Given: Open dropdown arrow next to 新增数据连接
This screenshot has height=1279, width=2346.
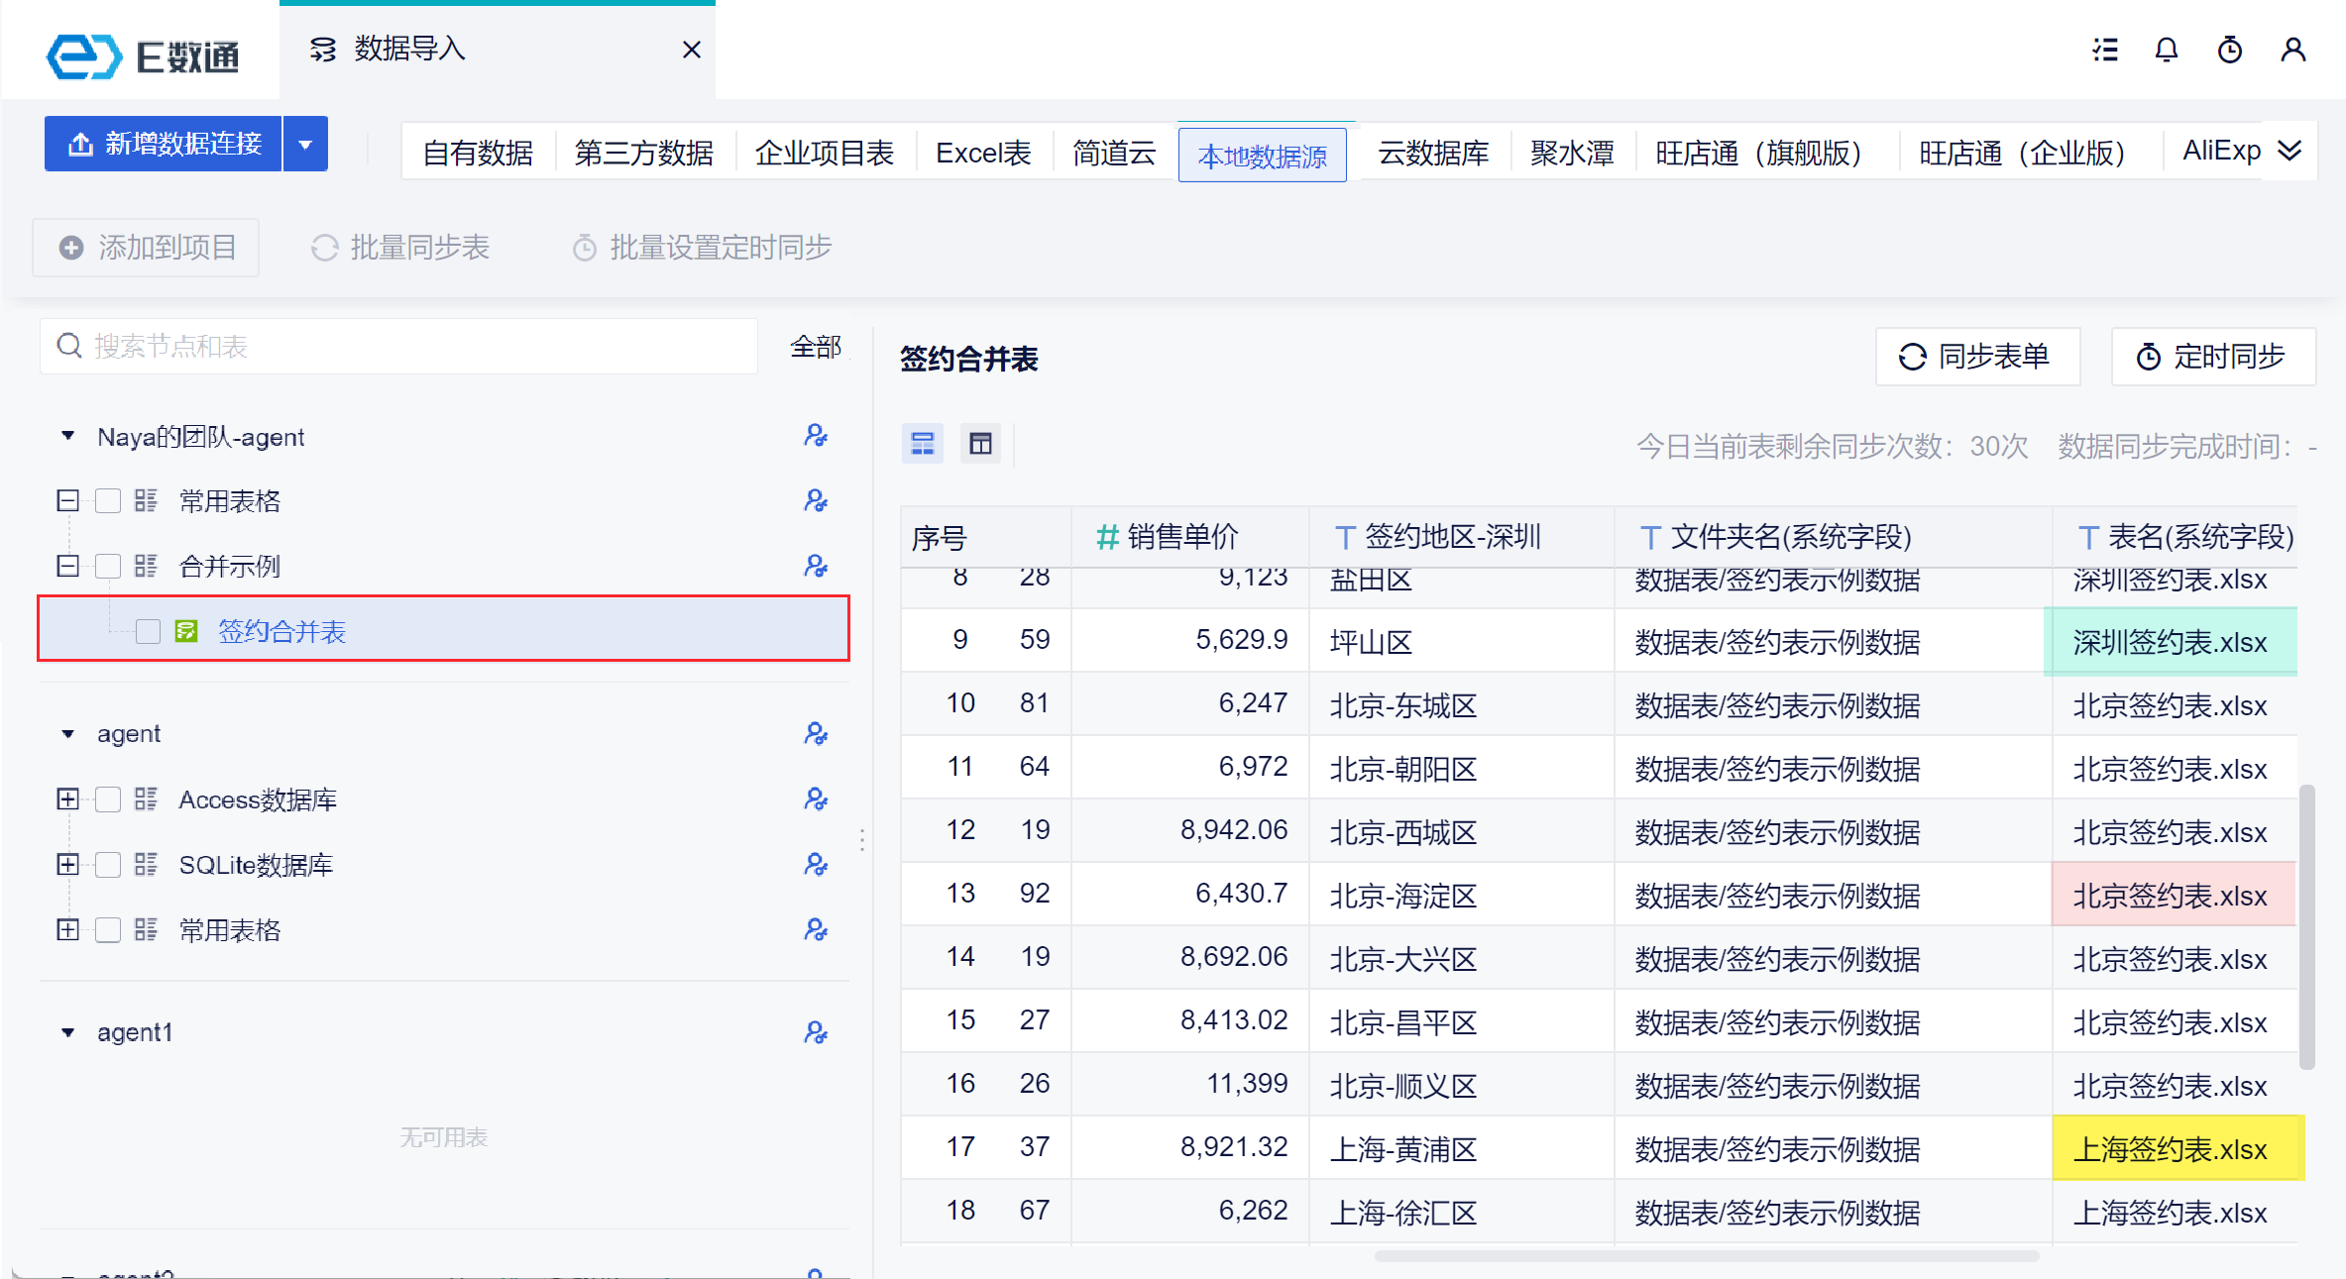Looking at the screenshot, I should [305, 145].
